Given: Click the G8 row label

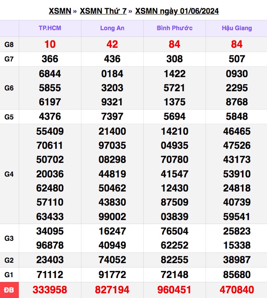Looking at the screenshot, I should point(9,45).
